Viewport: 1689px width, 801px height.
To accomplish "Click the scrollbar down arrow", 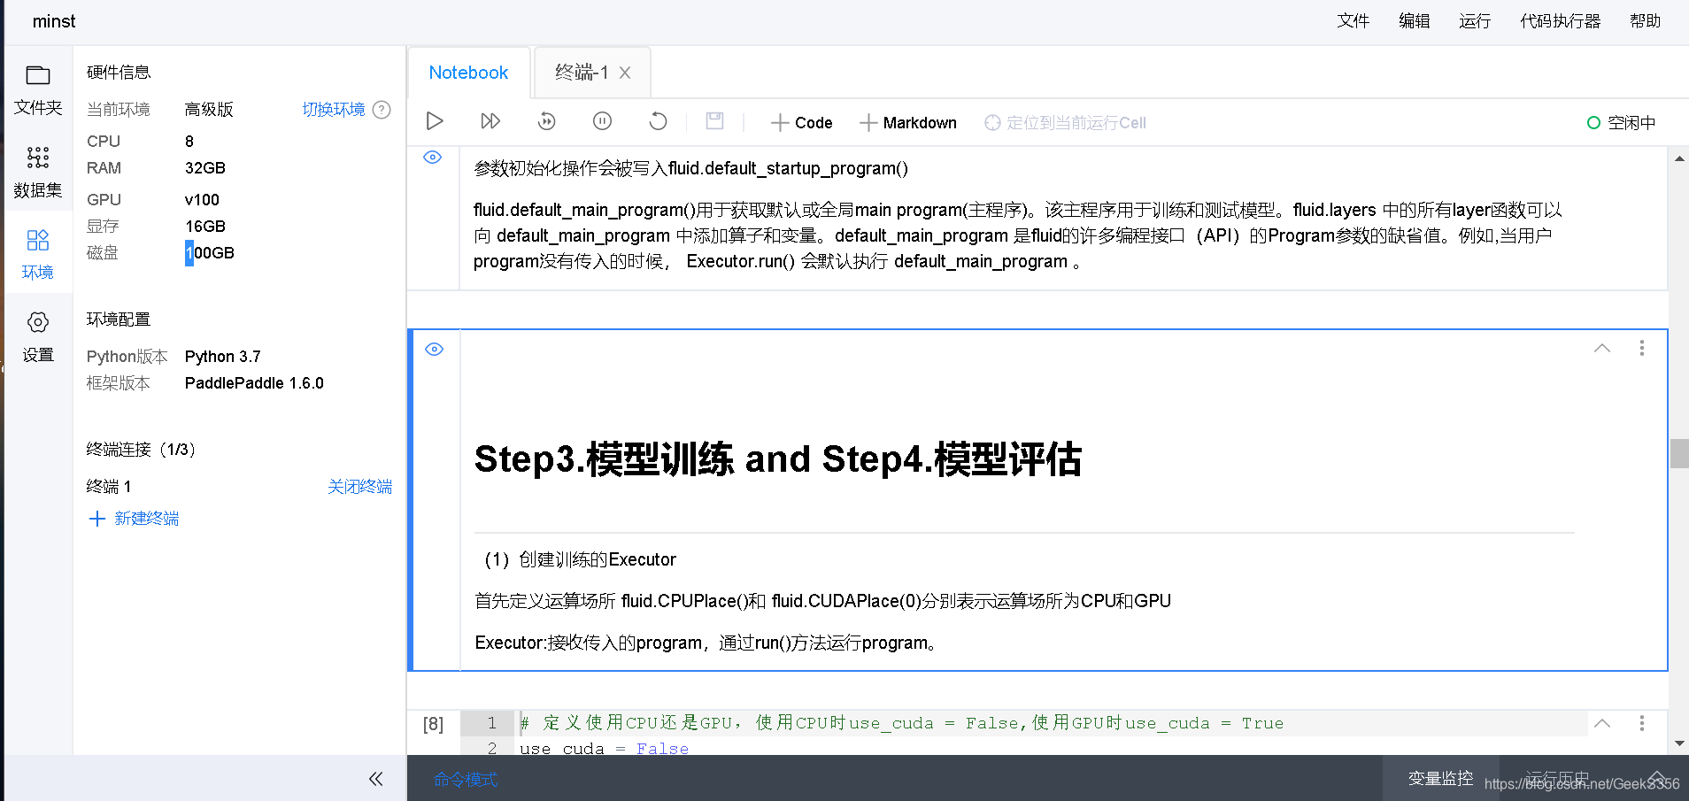I will pos(1679,743).
